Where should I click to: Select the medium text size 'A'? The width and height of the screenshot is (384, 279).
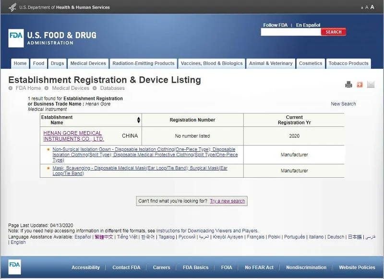(x=367, y=7)
